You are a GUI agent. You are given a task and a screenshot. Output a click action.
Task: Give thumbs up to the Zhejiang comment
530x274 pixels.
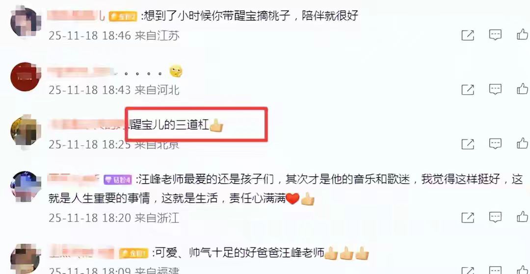click(523, 216)
